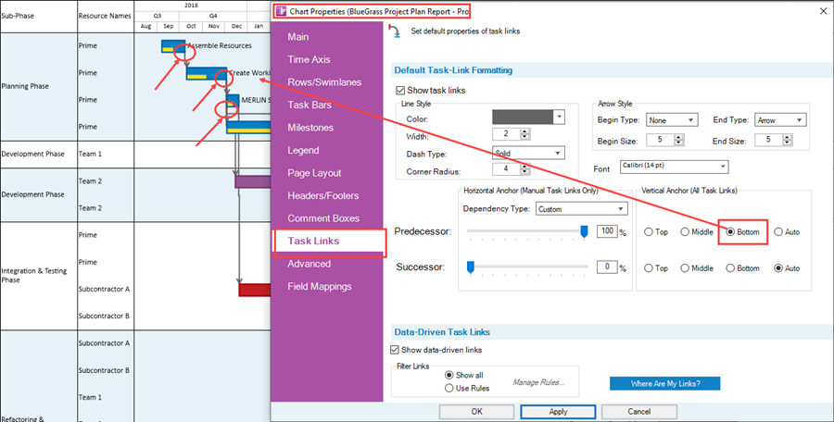This screenshot has width=834, height=422.
Task: Select Successor Top vertical anchor
Action: (649, 268)
